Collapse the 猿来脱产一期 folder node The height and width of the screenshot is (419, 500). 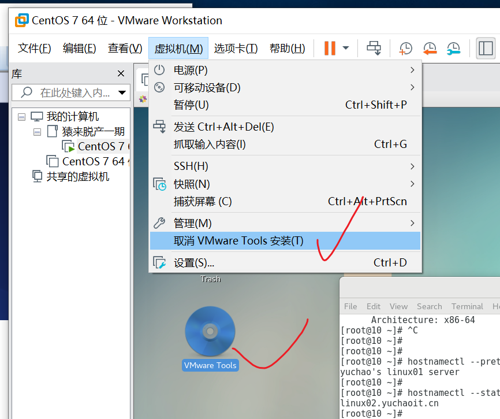pos(37,131)
